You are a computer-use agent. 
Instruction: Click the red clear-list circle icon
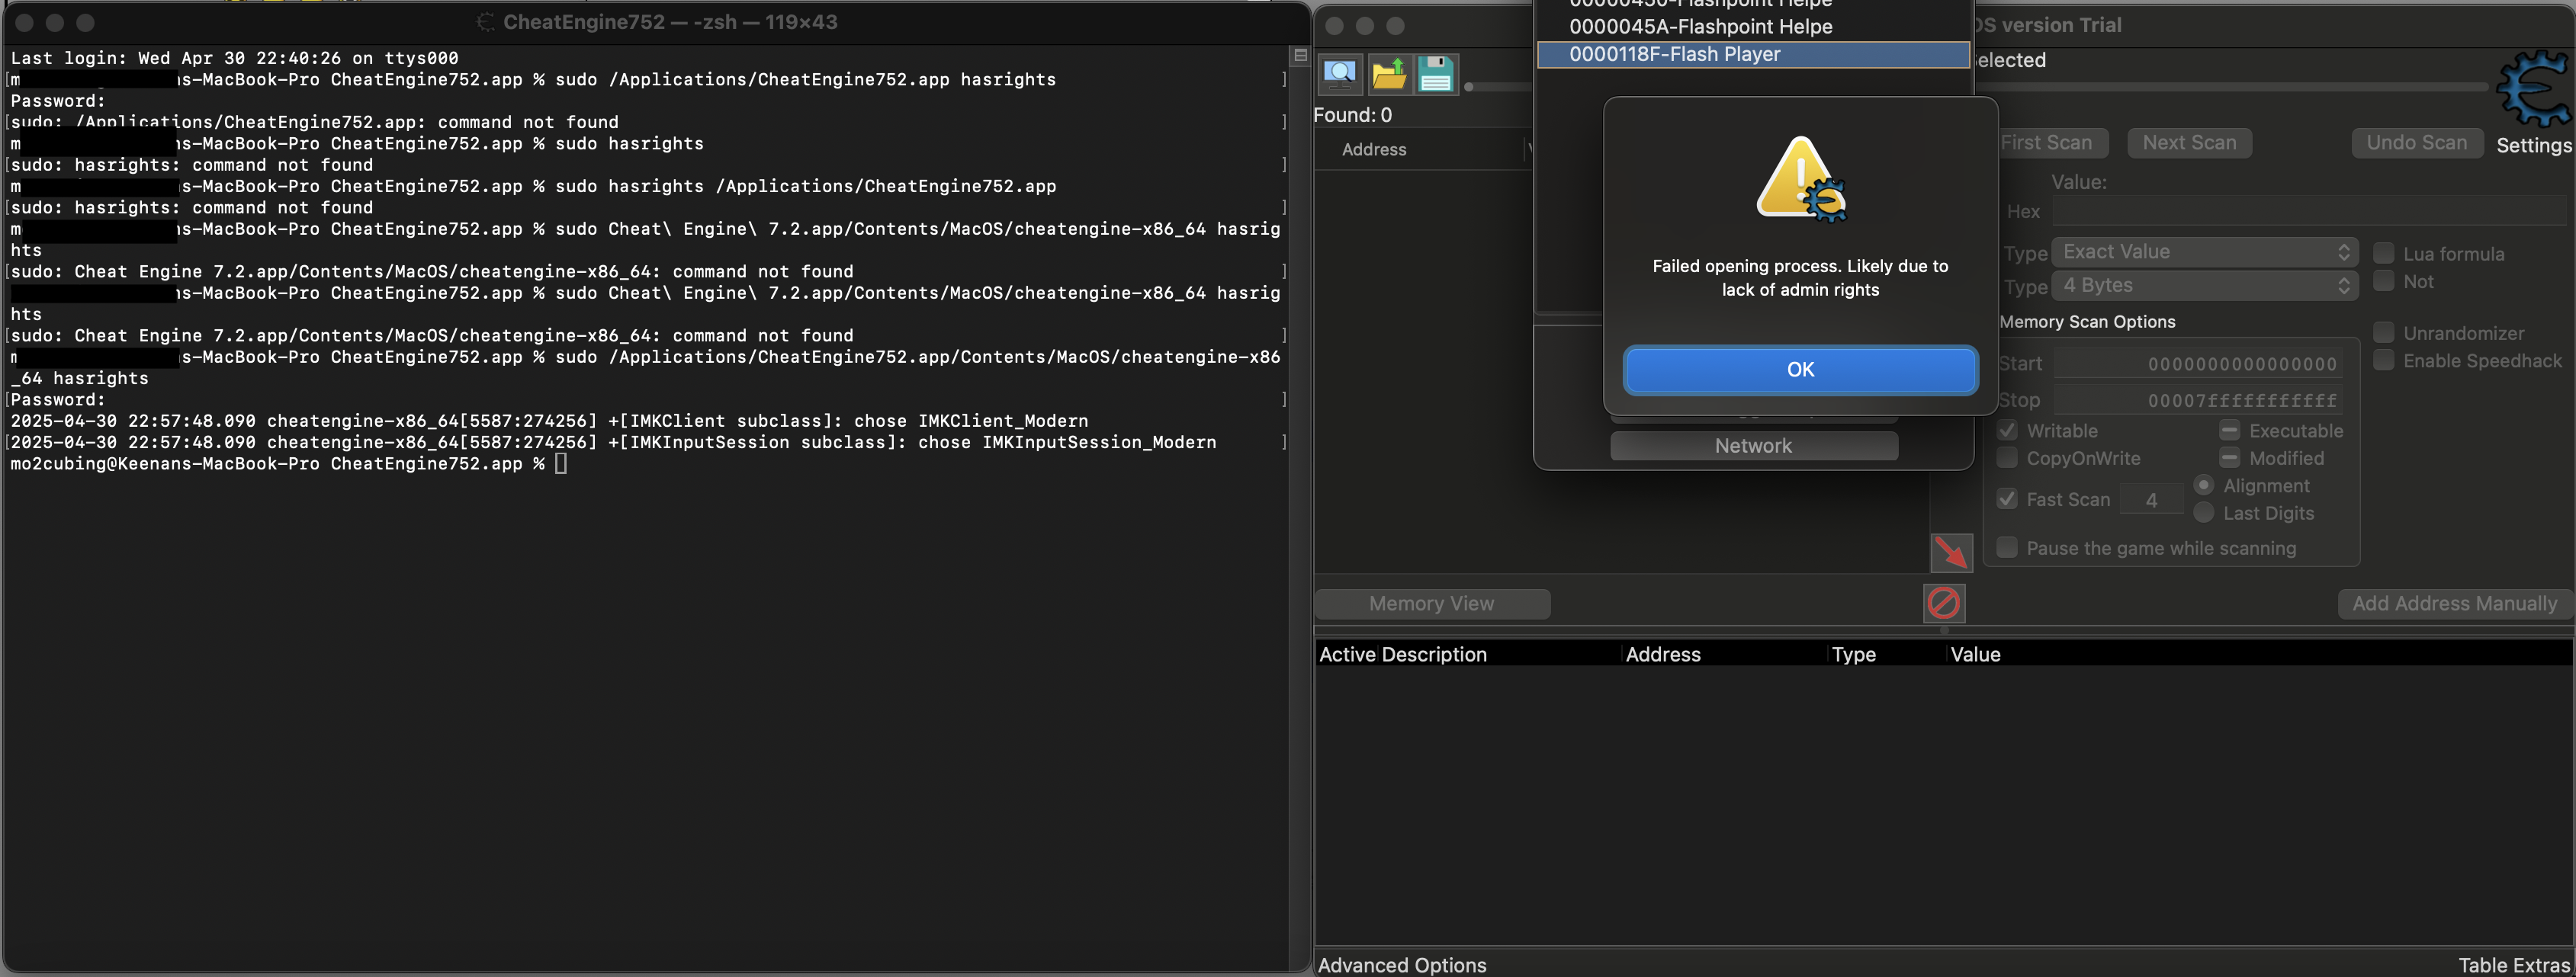pyautogui.click(x=1943, y=604)
